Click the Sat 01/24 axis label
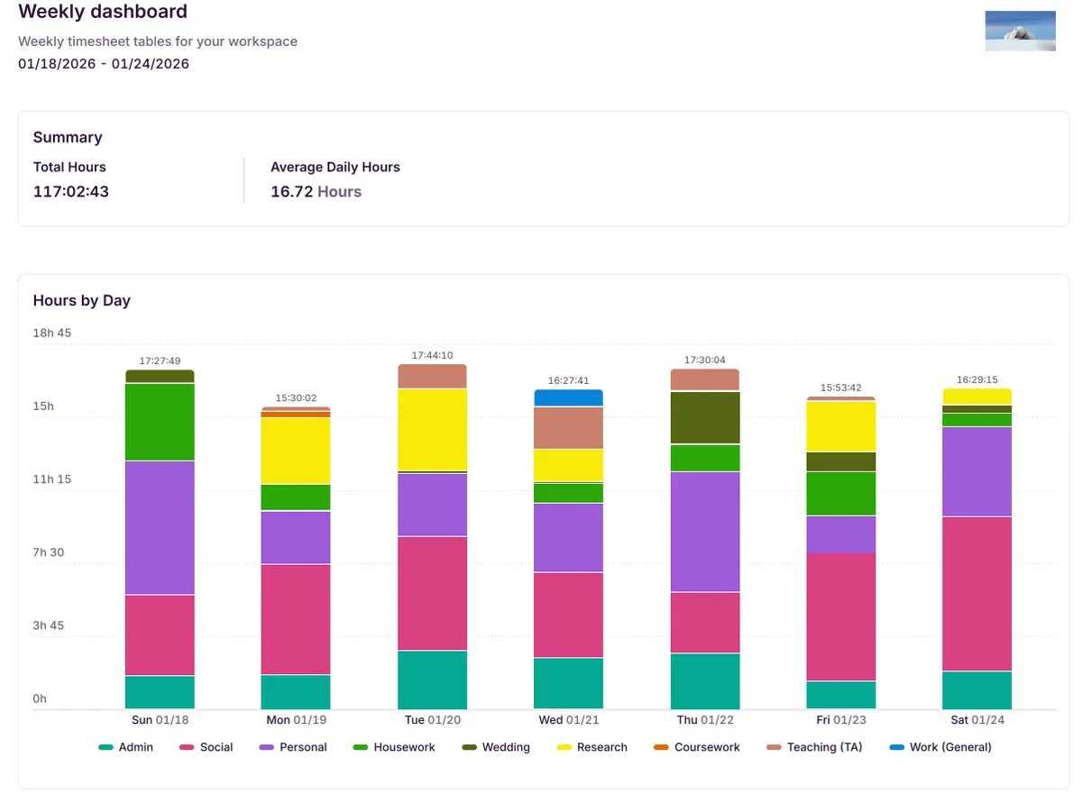This screenshot has width=1082, height=794. (x=977, y=720)
